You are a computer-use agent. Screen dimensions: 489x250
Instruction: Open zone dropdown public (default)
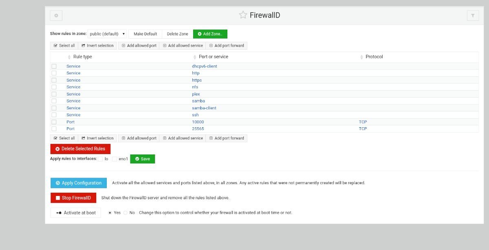(107, 34)
